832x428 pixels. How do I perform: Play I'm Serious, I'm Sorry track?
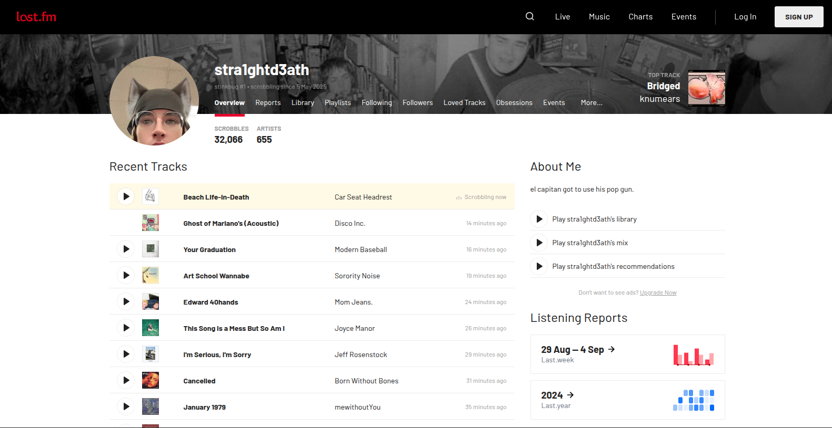[x=126, y=354]
